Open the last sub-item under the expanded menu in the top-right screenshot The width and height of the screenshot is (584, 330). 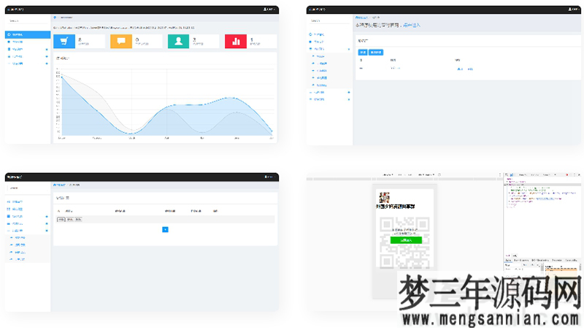point(321,85)
